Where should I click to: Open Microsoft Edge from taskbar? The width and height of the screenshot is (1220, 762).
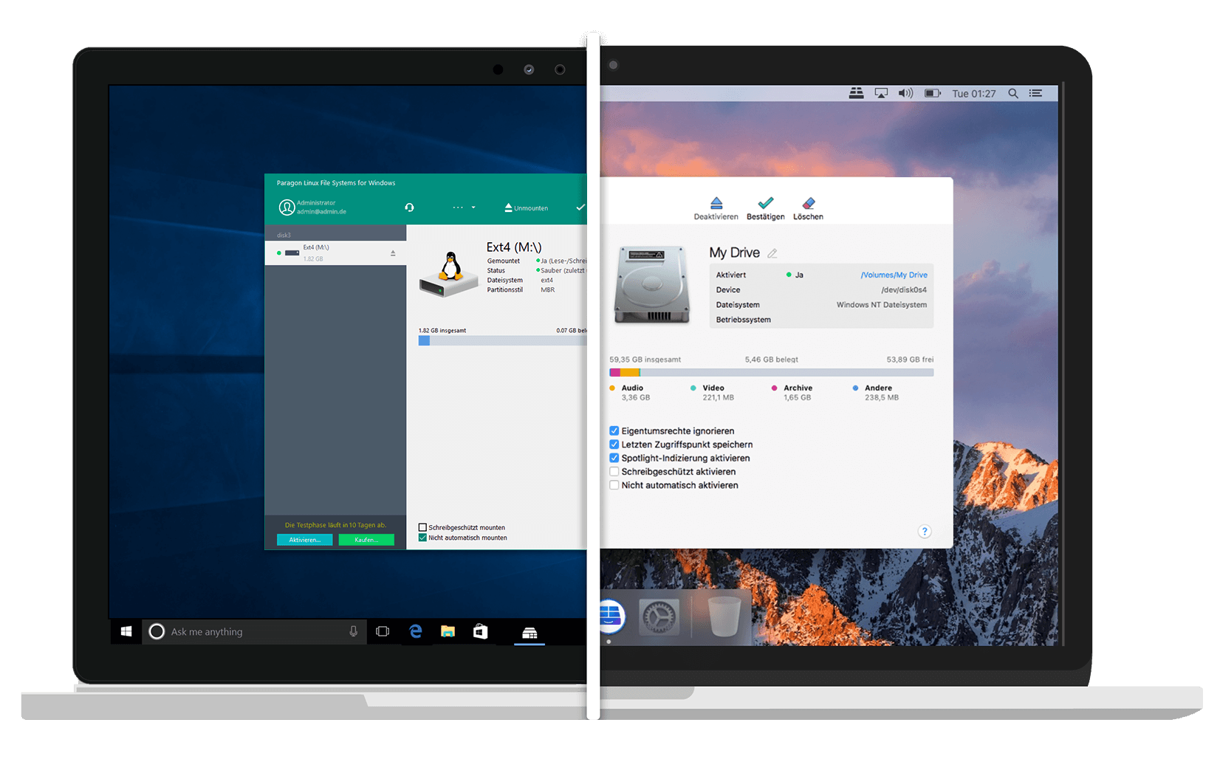pyautogui.click(x=416, y=631)
